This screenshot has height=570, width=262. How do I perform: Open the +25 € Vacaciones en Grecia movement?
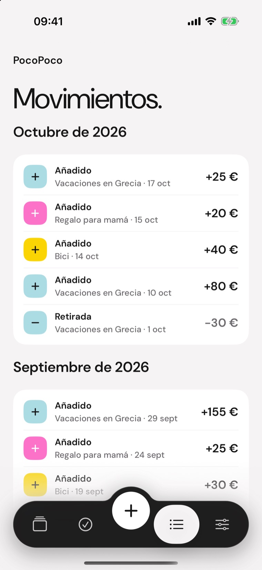click(131, 177)
